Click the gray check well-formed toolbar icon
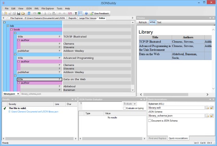Image resolution: width=217 pixels, height=146 pixels. [35, 13]
